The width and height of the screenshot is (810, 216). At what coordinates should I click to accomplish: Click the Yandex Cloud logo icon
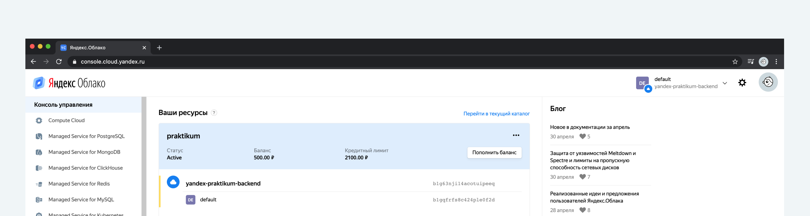pos(39,83)
